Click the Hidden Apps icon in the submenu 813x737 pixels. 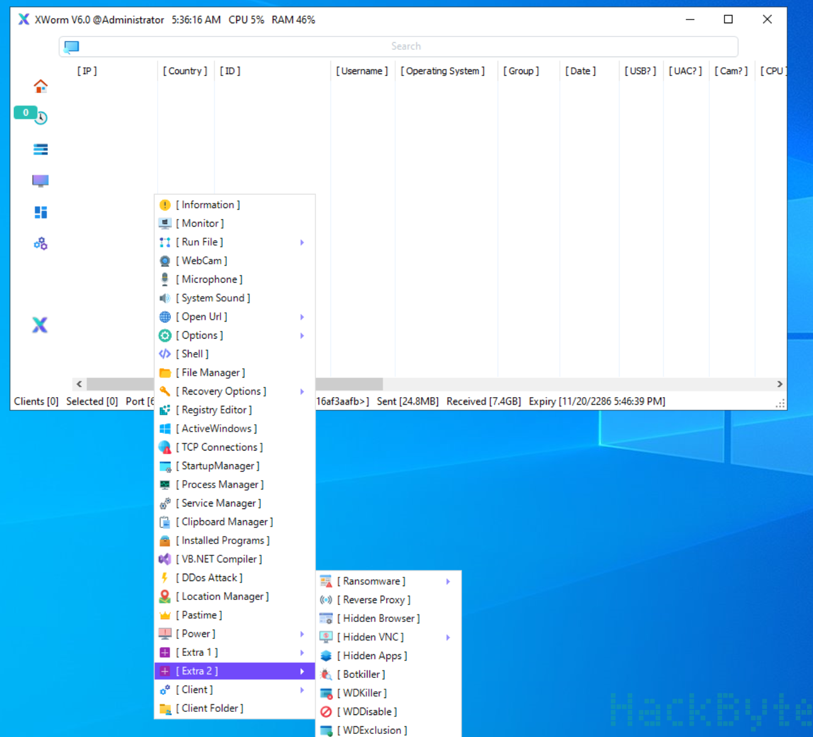point(325,656)
